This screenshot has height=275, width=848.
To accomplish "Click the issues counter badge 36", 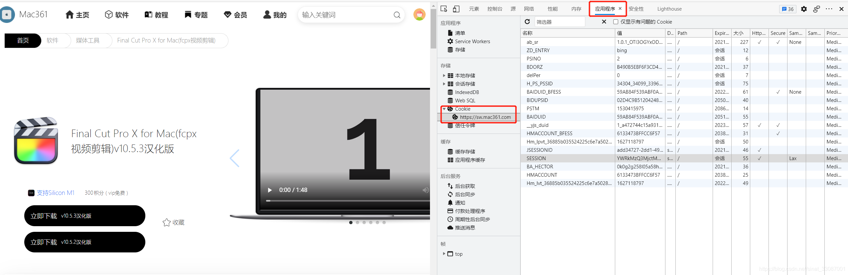I will 788,9.
